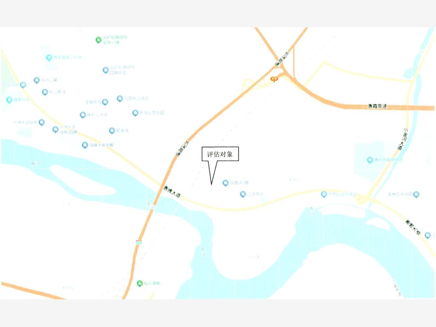This screenshot has width=436, height=327.
Task: Click the 评估对象 callout box
Action: point(220,154)
